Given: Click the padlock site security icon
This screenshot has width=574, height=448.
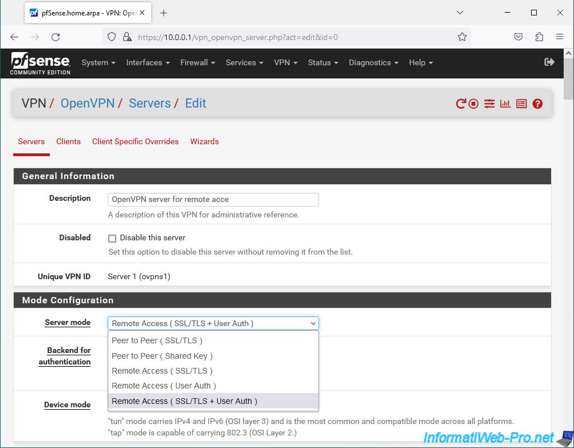Looking at the screenshot, I should click(127, 37).
